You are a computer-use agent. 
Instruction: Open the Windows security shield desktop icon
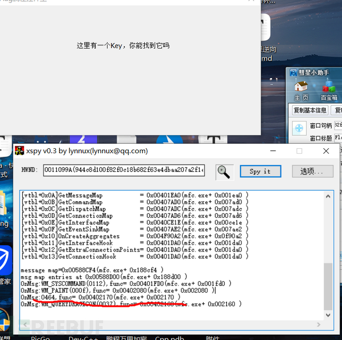[4, 321]
